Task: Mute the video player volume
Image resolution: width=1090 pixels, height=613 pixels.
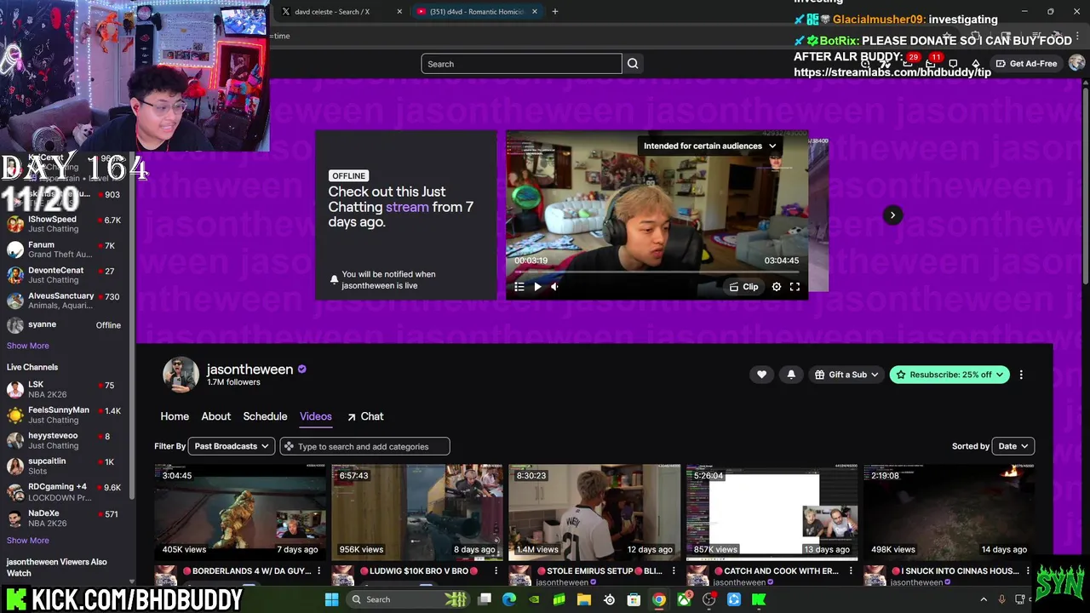Action: pyautogui.click(x=554, y=287)
